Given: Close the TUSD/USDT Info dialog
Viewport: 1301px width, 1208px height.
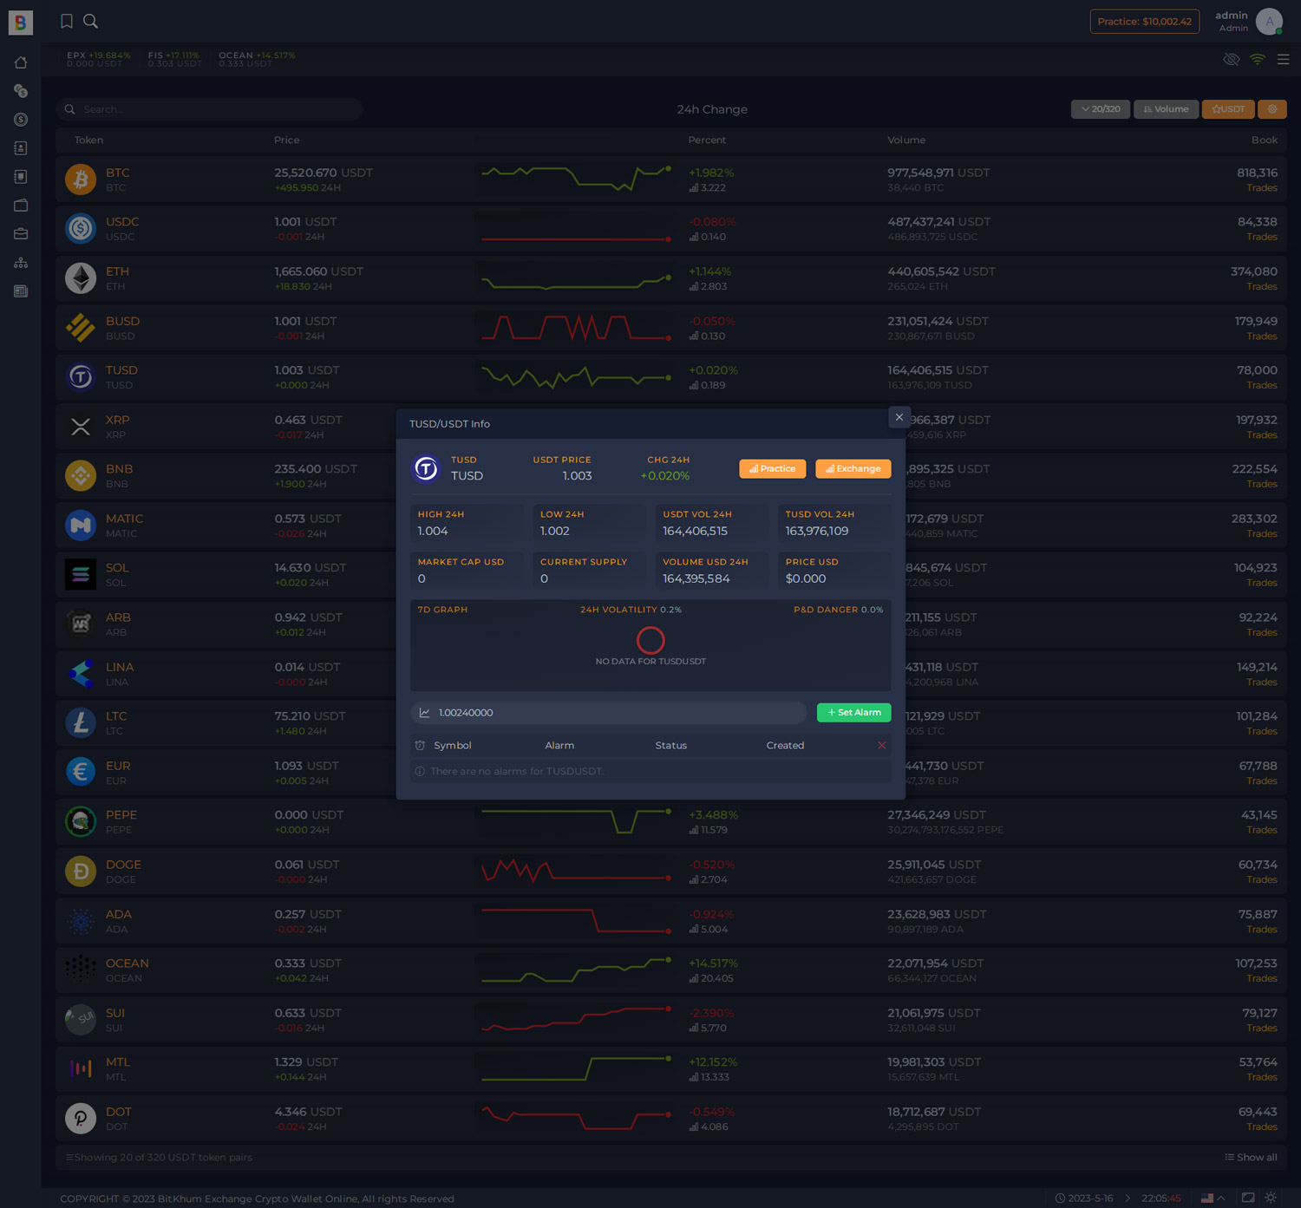Looking at the screenshot, I should [x=899, y=417].
